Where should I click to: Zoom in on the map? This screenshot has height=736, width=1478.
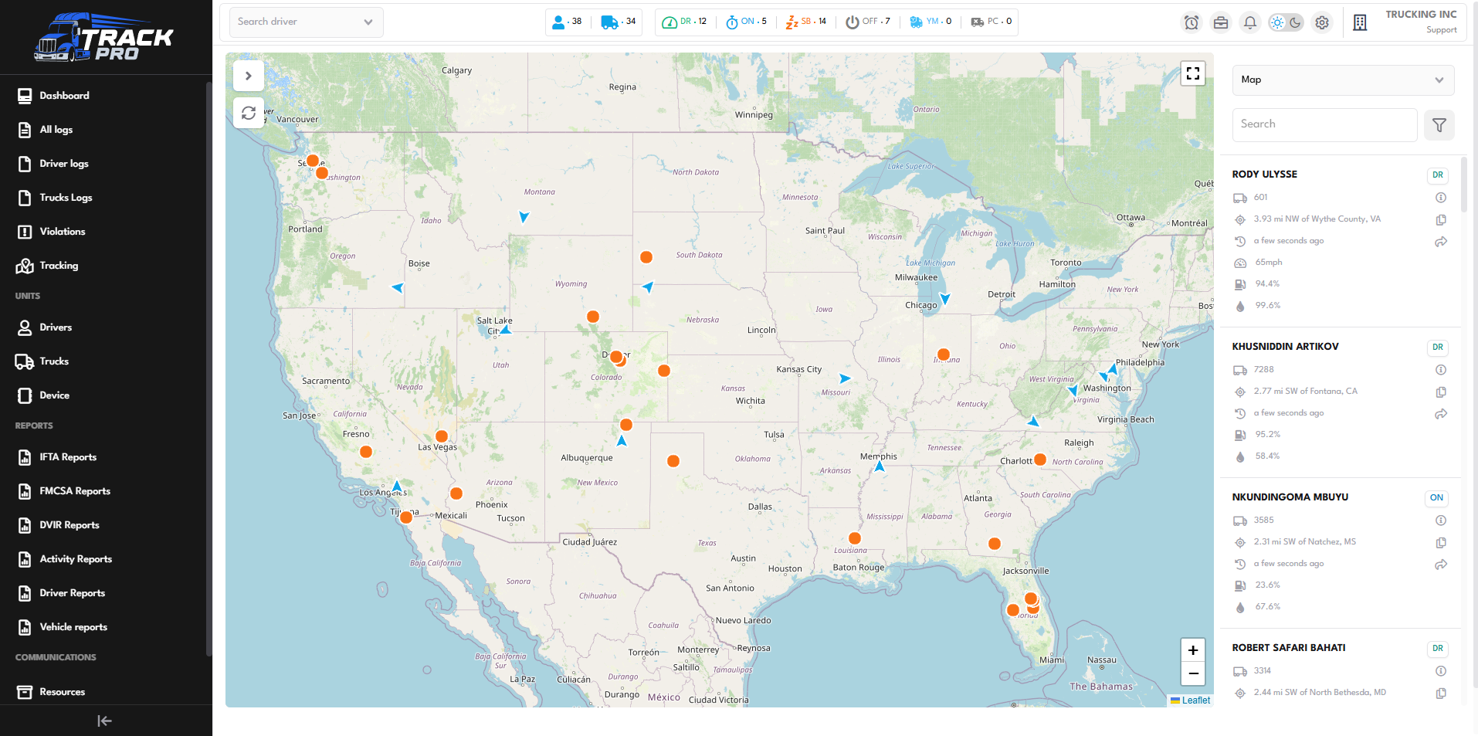(1193, 650)
